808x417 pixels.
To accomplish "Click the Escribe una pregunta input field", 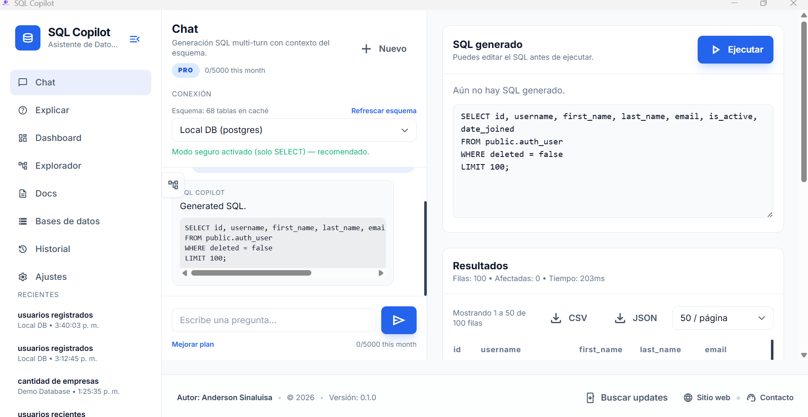I will (273, 320).
